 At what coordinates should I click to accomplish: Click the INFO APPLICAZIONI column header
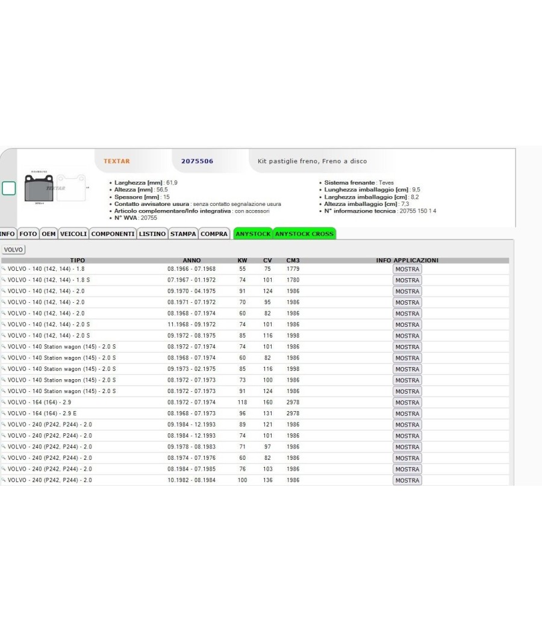coord(407,261)
